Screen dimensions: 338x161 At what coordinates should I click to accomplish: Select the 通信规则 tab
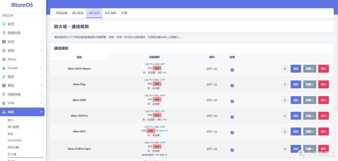(x=94, y=13)
